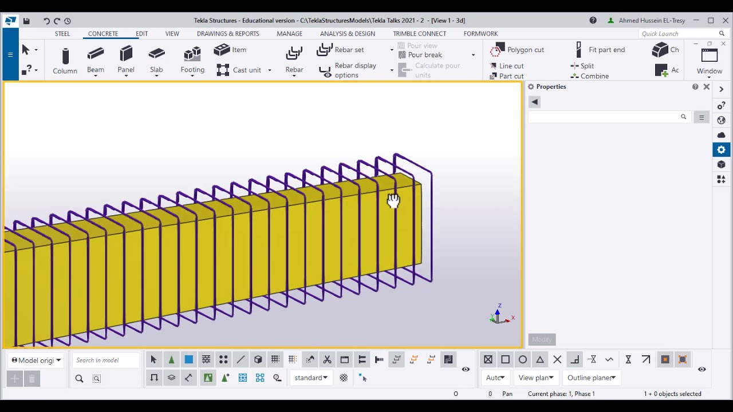Open the Window switcher icon
This screenshot has width=733, height=412.
[710, 57]
